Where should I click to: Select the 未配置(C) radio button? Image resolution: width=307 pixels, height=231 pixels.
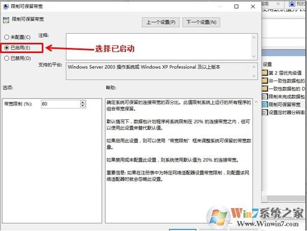tap(7, 37)
